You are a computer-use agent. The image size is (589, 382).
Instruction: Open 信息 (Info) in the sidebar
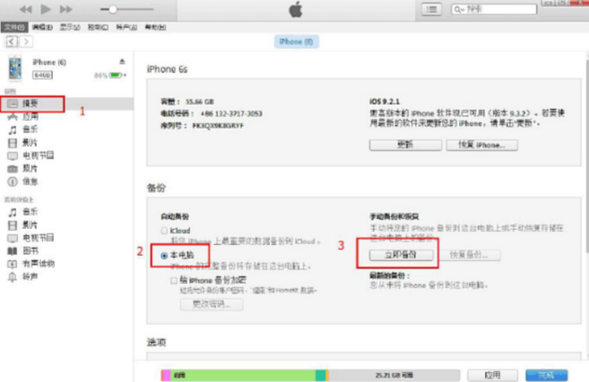[30, 181]
